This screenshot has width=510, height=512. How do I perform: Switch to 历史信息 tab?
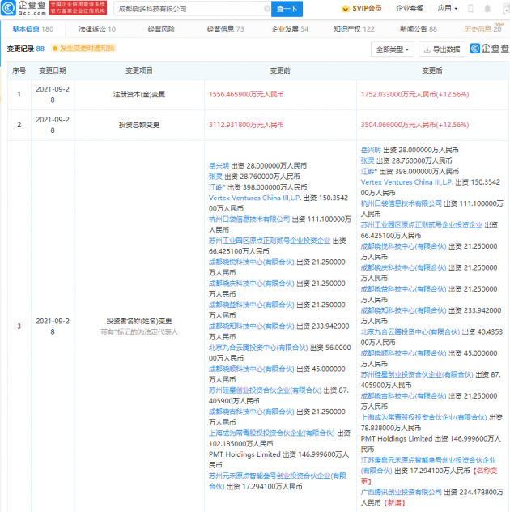482,29
